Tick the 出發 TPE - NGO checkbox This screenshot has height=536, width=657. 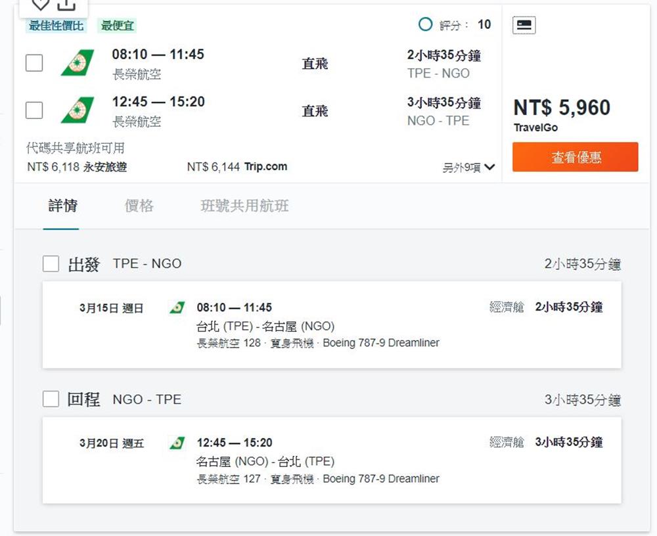click(51, 264)
